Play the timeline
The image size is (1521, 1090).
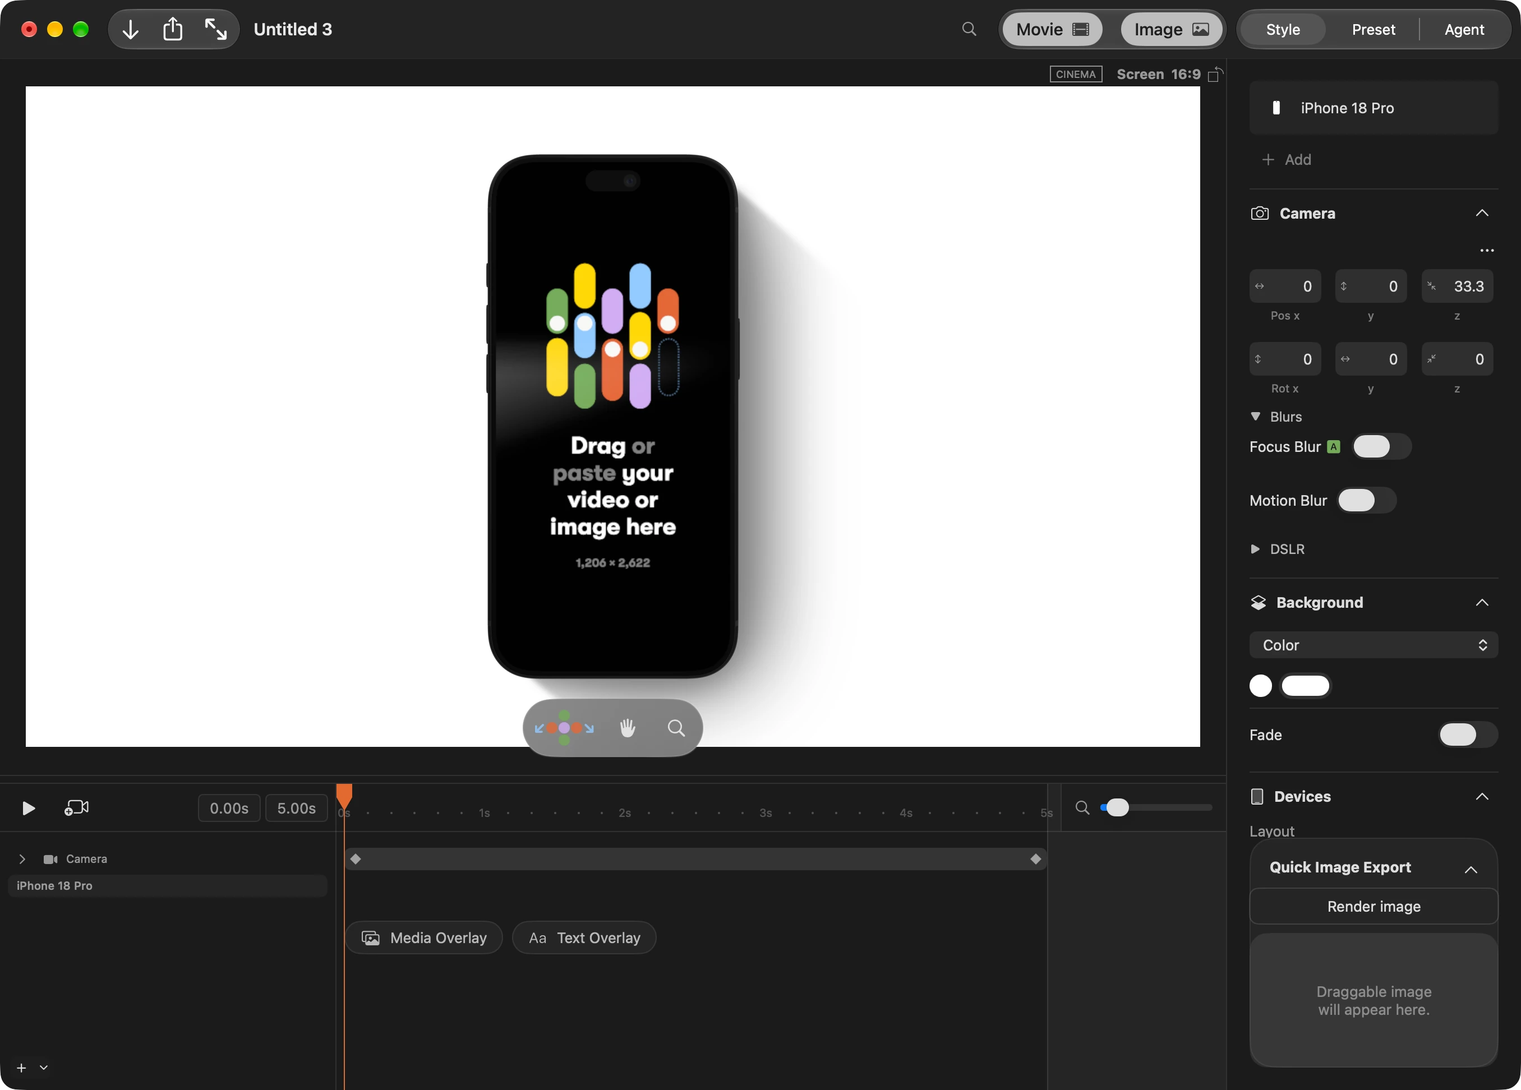(x=28, y=808)
